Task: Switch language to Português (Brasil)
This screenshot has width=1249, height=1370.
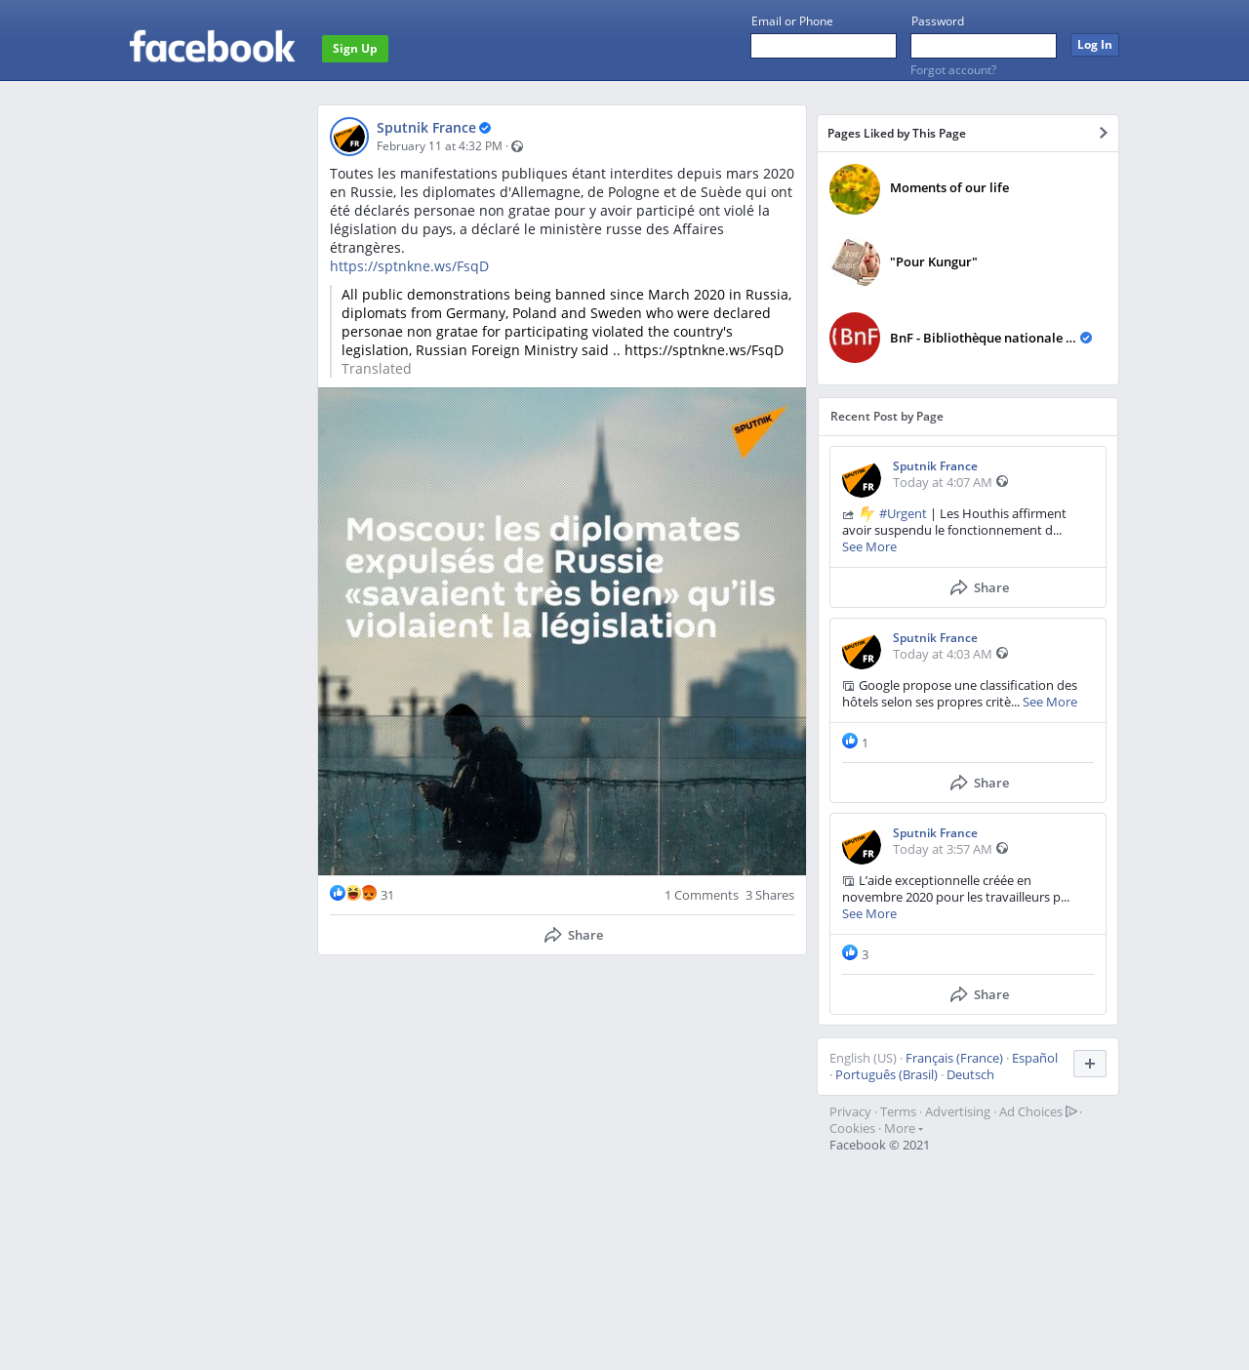Action: tap(886, 1074)
